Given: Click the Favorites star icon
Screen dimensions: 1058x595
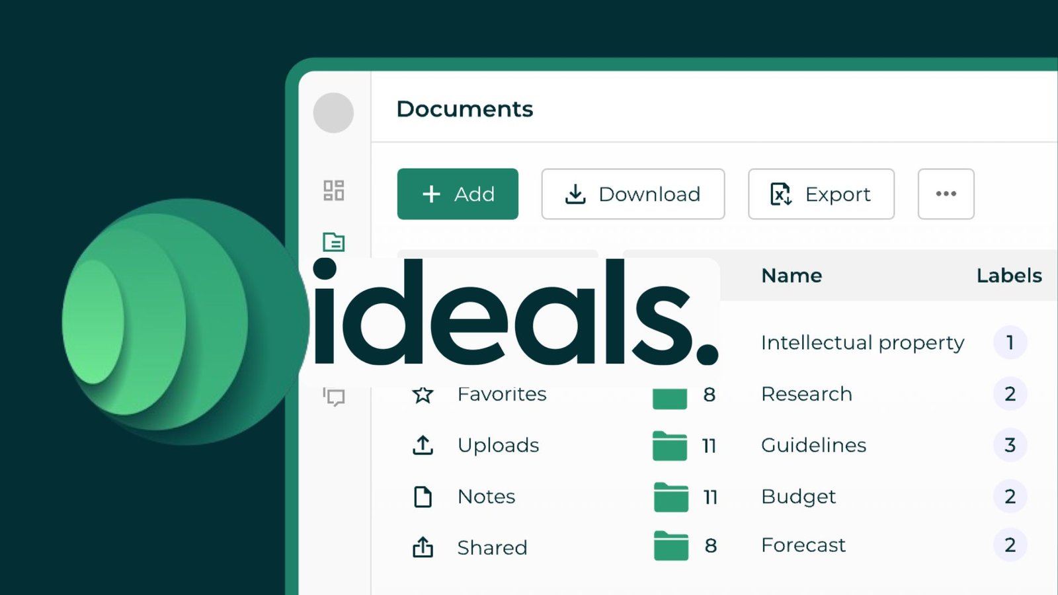Looking at the screenshot, I should (423, 395).
